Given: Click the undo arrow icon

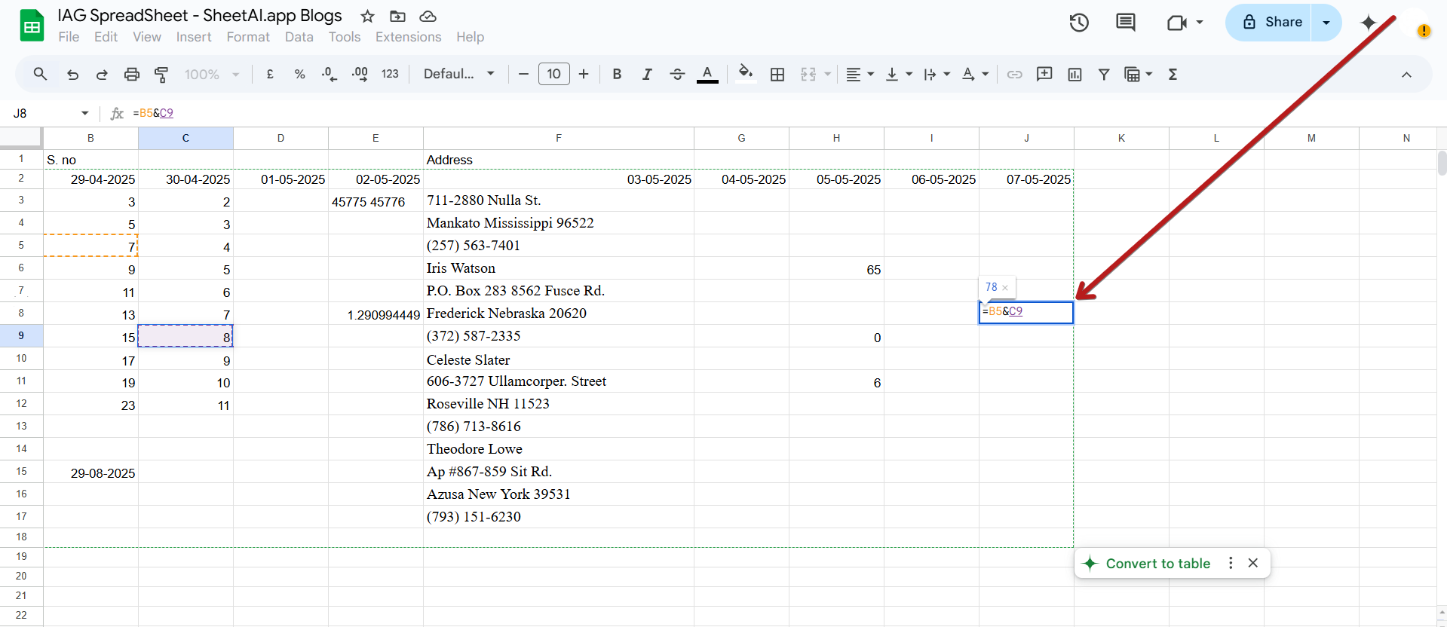Looking at the screenshot, I should [x=72, y=74].
